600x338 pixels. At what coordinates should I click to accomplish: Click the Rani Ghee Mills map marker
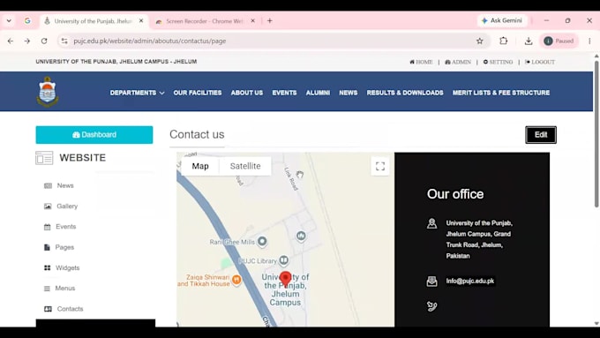pos(262,242)
